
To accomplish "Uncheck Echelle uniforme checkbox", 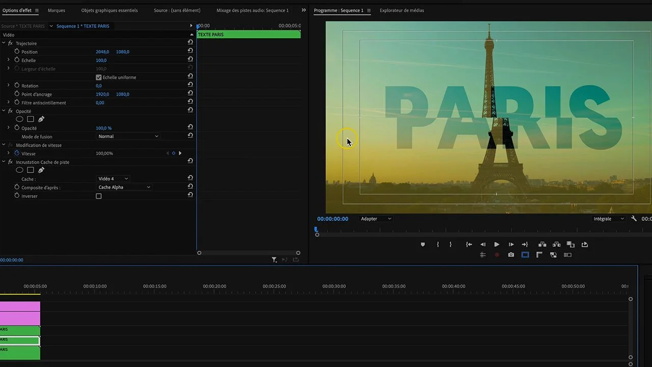I will coord(99,77).
